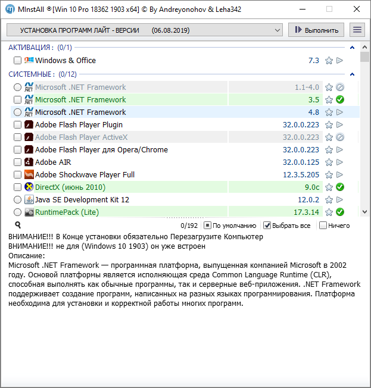The width and height of the screenshot is (371, 388).
Task: Select radio for Java SE Development Kit 12
Action: pos(17,200)
